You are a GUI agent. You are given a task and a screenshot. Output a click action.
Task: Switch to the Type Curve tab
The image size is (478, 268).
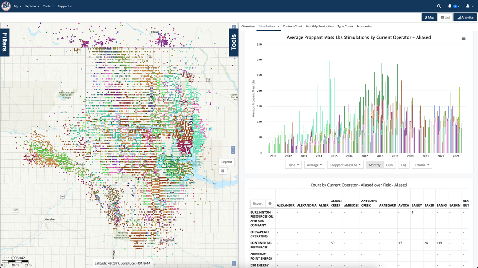coord(345,27)
